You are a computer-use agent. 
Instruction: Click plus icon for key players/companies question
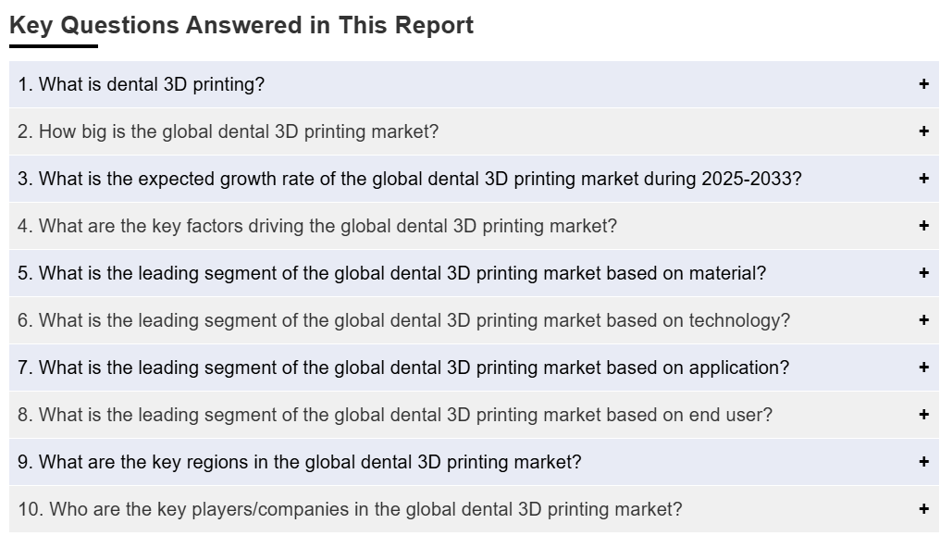923,509
